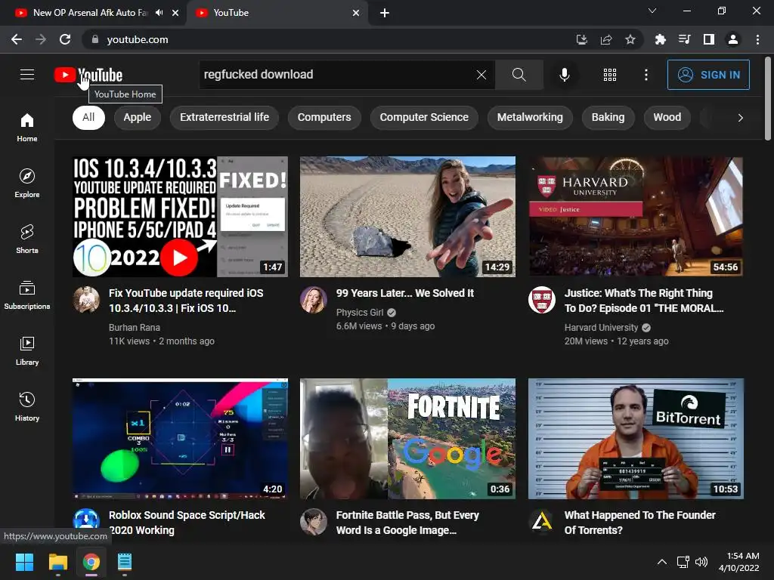Image resolution: width=774 pixels, height=580 pixels.
Task: Open the Fortnite Google video thumbnail
Action: (407, 439)
